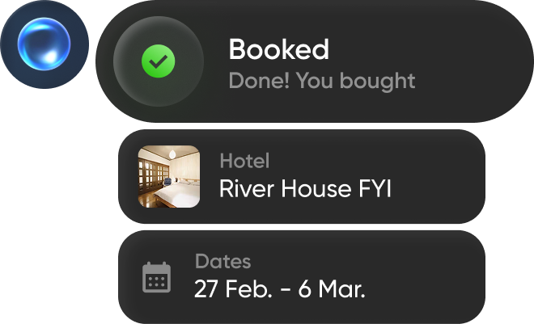534x324 pixels.
Task: Open the River House FYI hotel name
Action: pyautogui.click(x=305, y=189)
